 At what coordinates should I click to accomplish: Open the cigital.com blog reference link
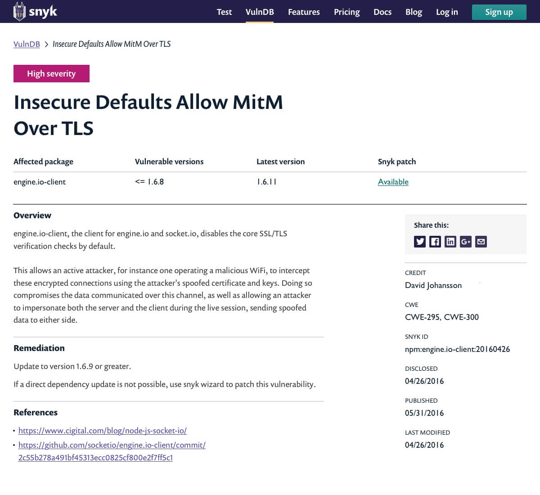pos(103,431)
